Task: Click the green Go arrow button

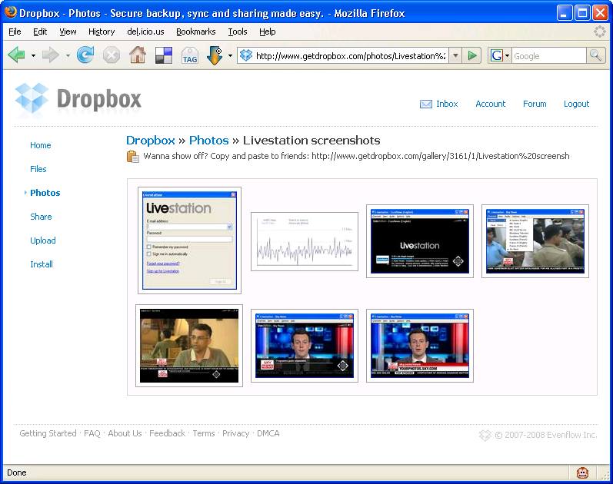Action: pos(472,55)
